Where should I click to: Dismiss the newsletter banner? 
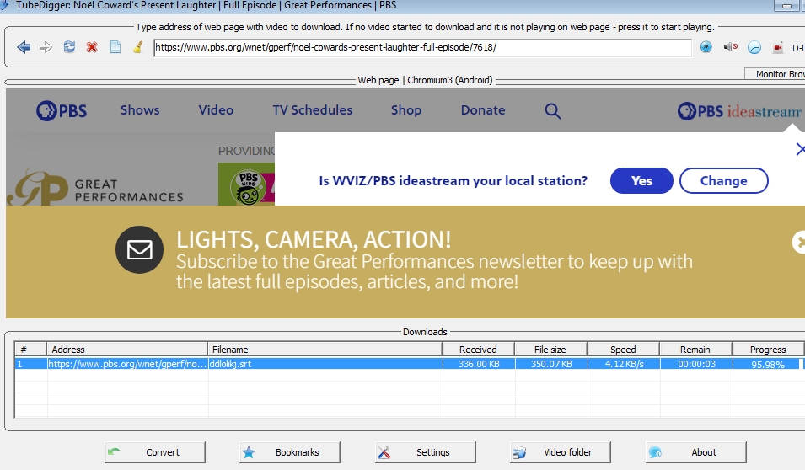pyautogui.click(x=799, y=243)
